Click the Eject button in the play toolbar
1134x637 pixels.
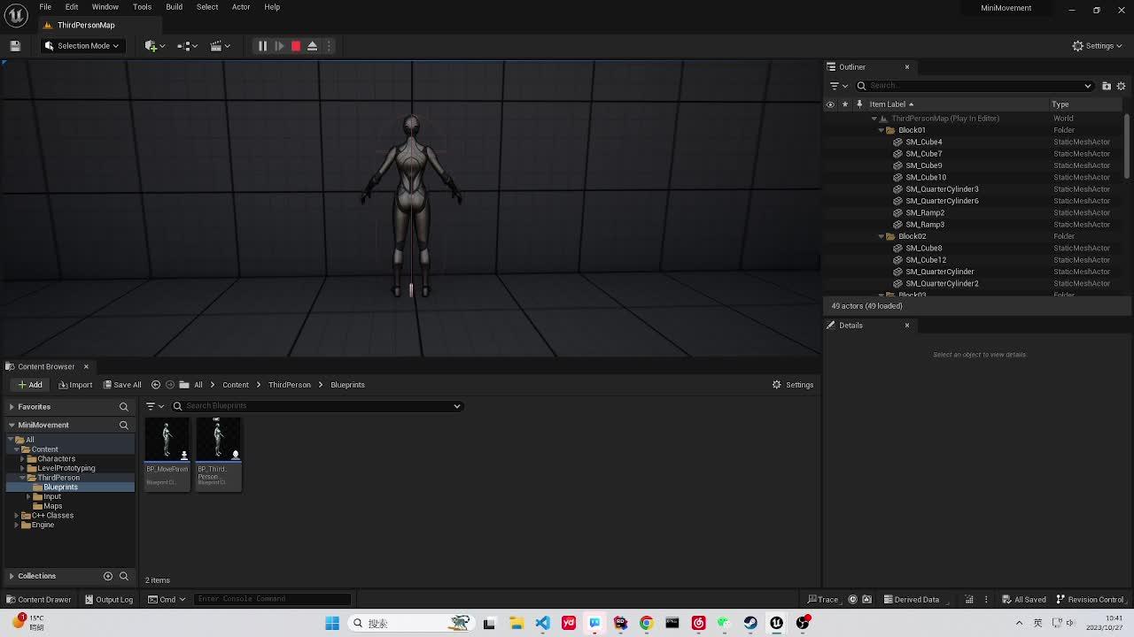point(312,46)
